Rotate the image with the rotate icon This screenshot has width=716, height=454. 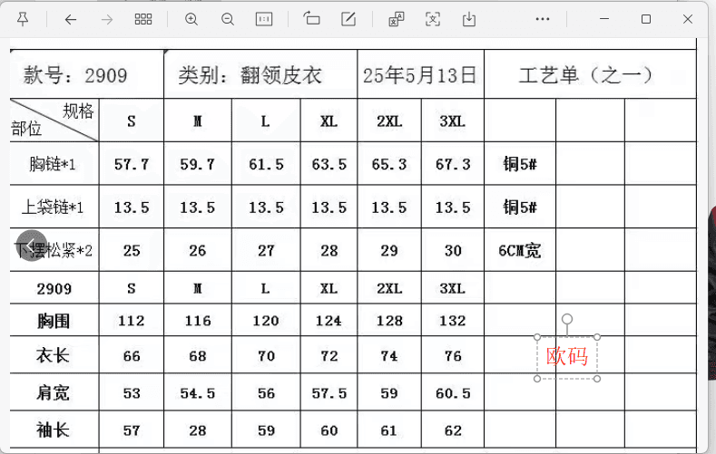312,19
